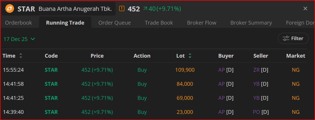This screenshot has height=120, width=315.
Task: Show the Broker Summary tab
Action: (251, 23)
